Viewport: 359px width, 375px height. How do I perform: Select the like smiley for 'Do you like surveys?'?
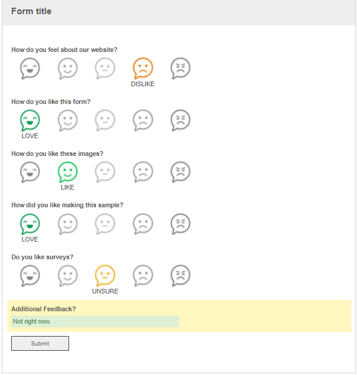pyautogui.click(x=68, y=276)
